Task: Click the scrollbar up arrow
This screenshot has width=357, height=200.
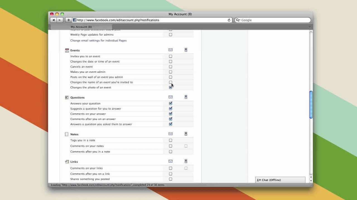Action: click(311, 177)
